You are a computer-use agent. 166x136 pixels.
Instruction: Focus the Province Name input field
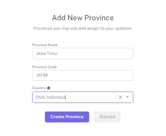click(x=83, y=53)
